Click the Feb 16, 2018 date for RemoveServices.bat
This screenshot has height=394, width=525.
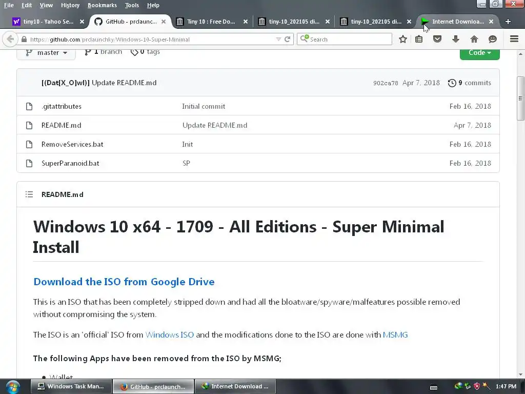tap(470, 144)
